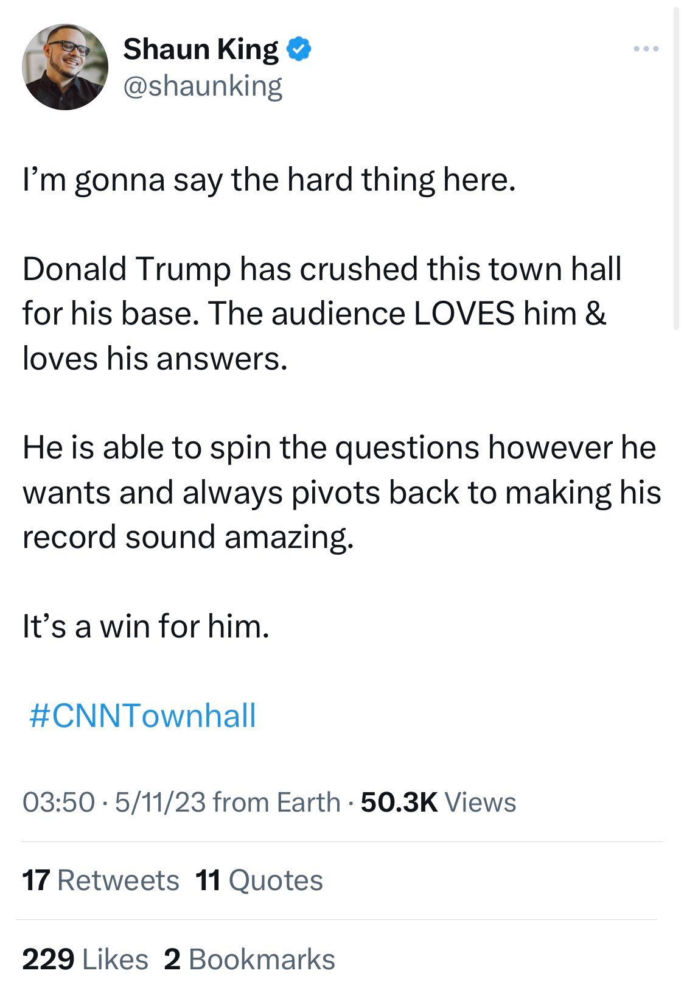Click the display name Shaun King
Image resolution: width=684 pixels, height=990 pixels.
[200, 49]
